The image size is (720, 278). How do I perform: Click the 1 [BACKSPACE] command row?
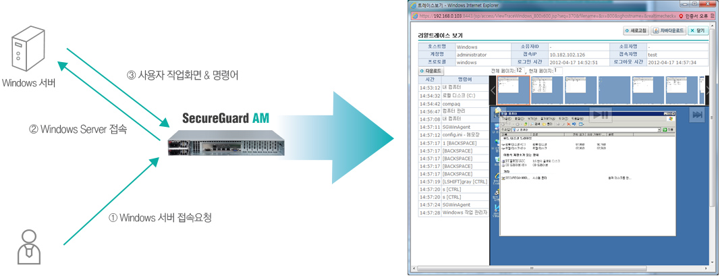click(453, 142)
